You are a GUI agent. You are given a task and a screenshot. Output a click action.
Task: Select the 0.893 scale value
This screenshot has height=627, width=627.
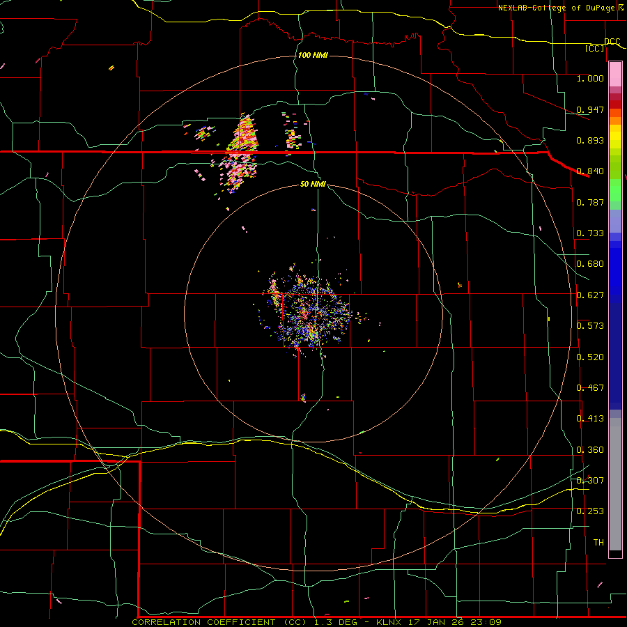[x=590, y=140]
